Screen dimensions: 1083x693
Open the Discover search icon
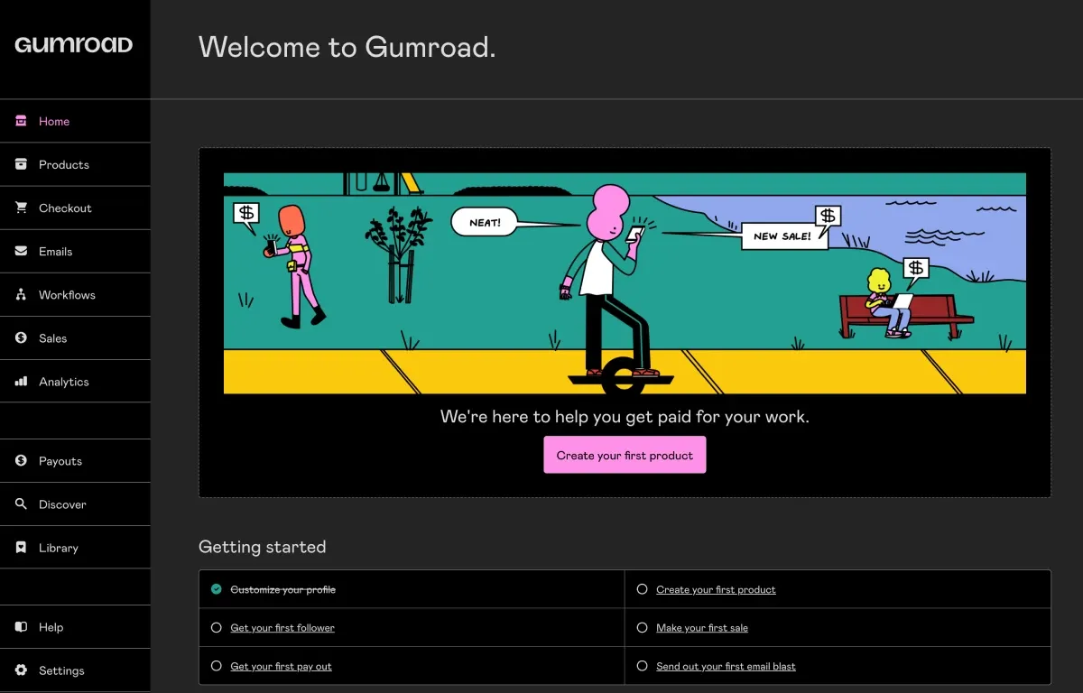(22, 504)
